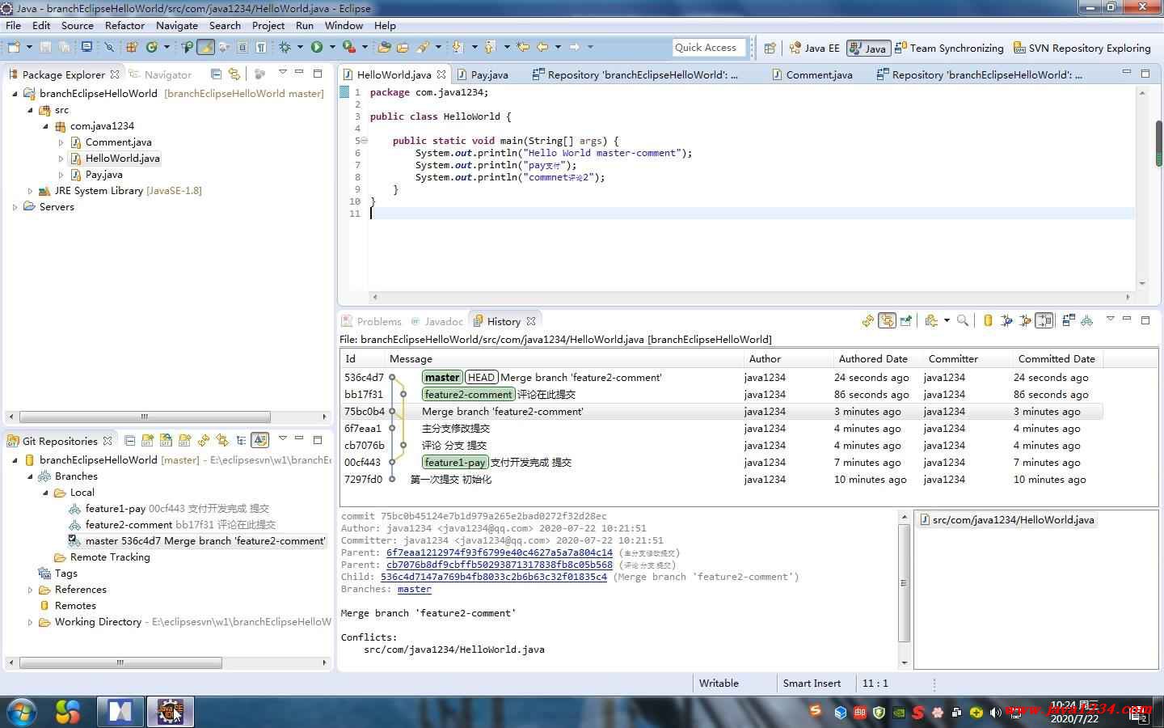
Task: Open the Navigate menu
Action: click(177, 25)
